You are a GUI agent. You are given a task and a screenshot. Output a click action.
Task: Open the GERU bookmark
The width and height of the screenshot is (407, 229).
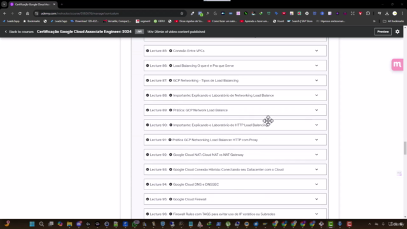[160, 21]
